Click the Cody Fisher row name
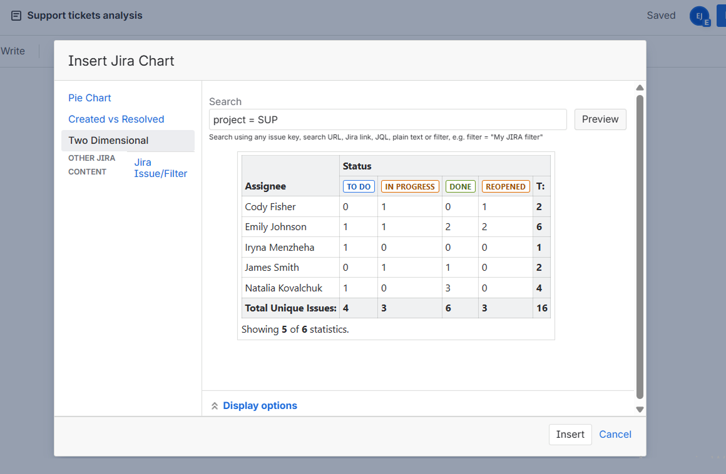The image size is (726, 474). (x=270, y=207)
